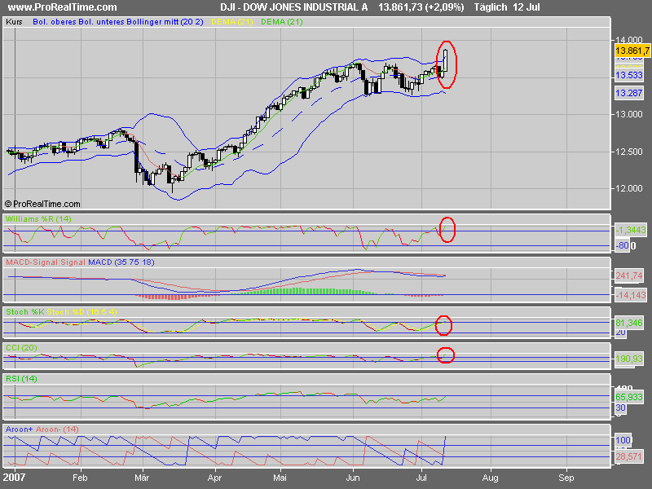Viewport: 652px width, 489px height.
Task: Select the green DEMA (21) legend label
Action: click(x=281, y=22)
